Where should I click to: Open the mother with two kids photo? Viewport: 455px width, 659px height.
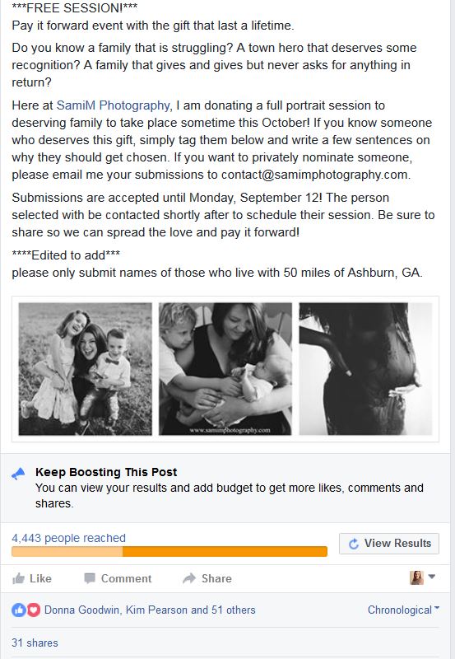point(86,369)
